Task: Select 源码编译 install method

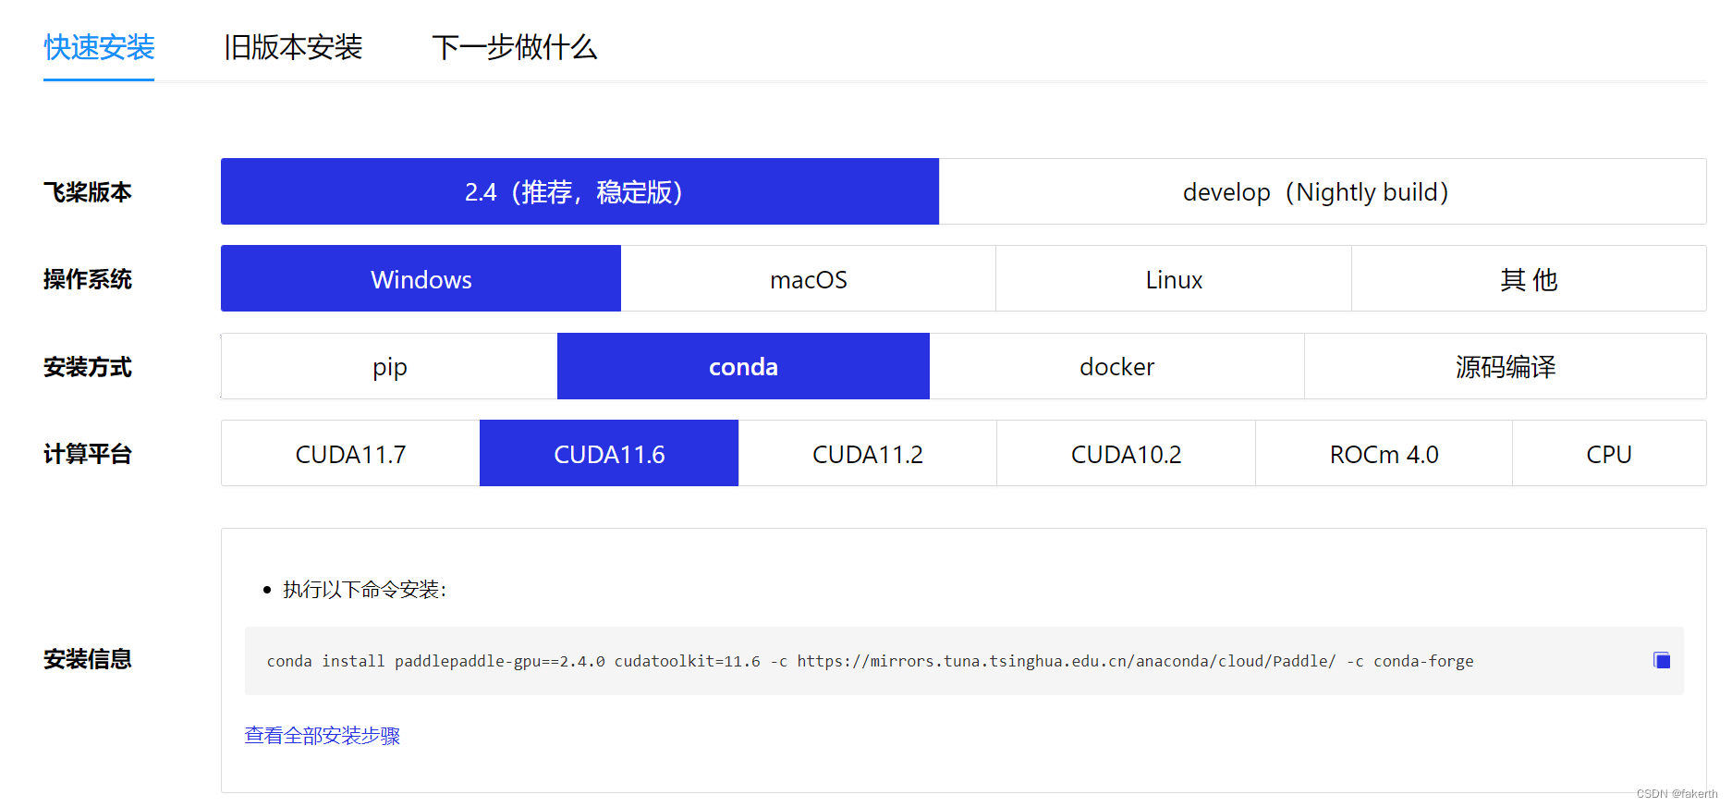Action: click(1506, 366)
